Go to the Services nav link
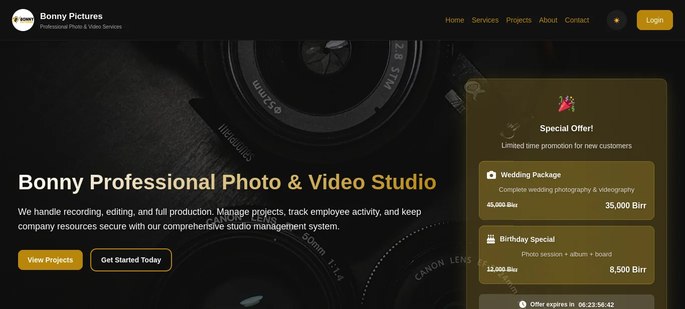 [485, 20]
